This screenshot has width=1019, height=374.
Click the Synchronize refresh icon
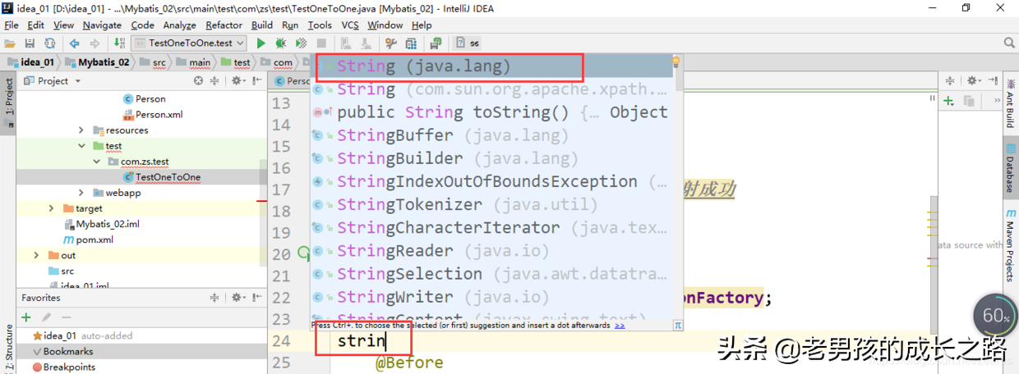49,43
